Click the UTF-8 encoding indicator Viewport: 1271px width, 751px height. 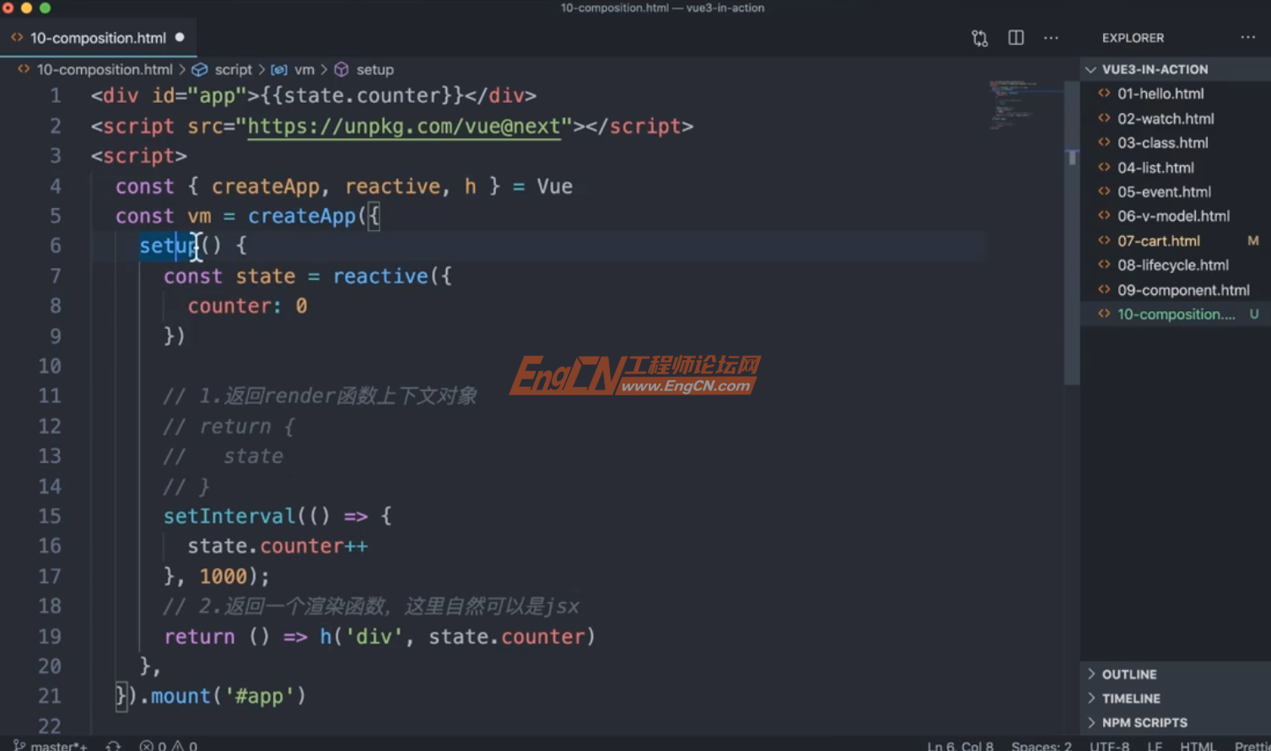click(1108, 745)
